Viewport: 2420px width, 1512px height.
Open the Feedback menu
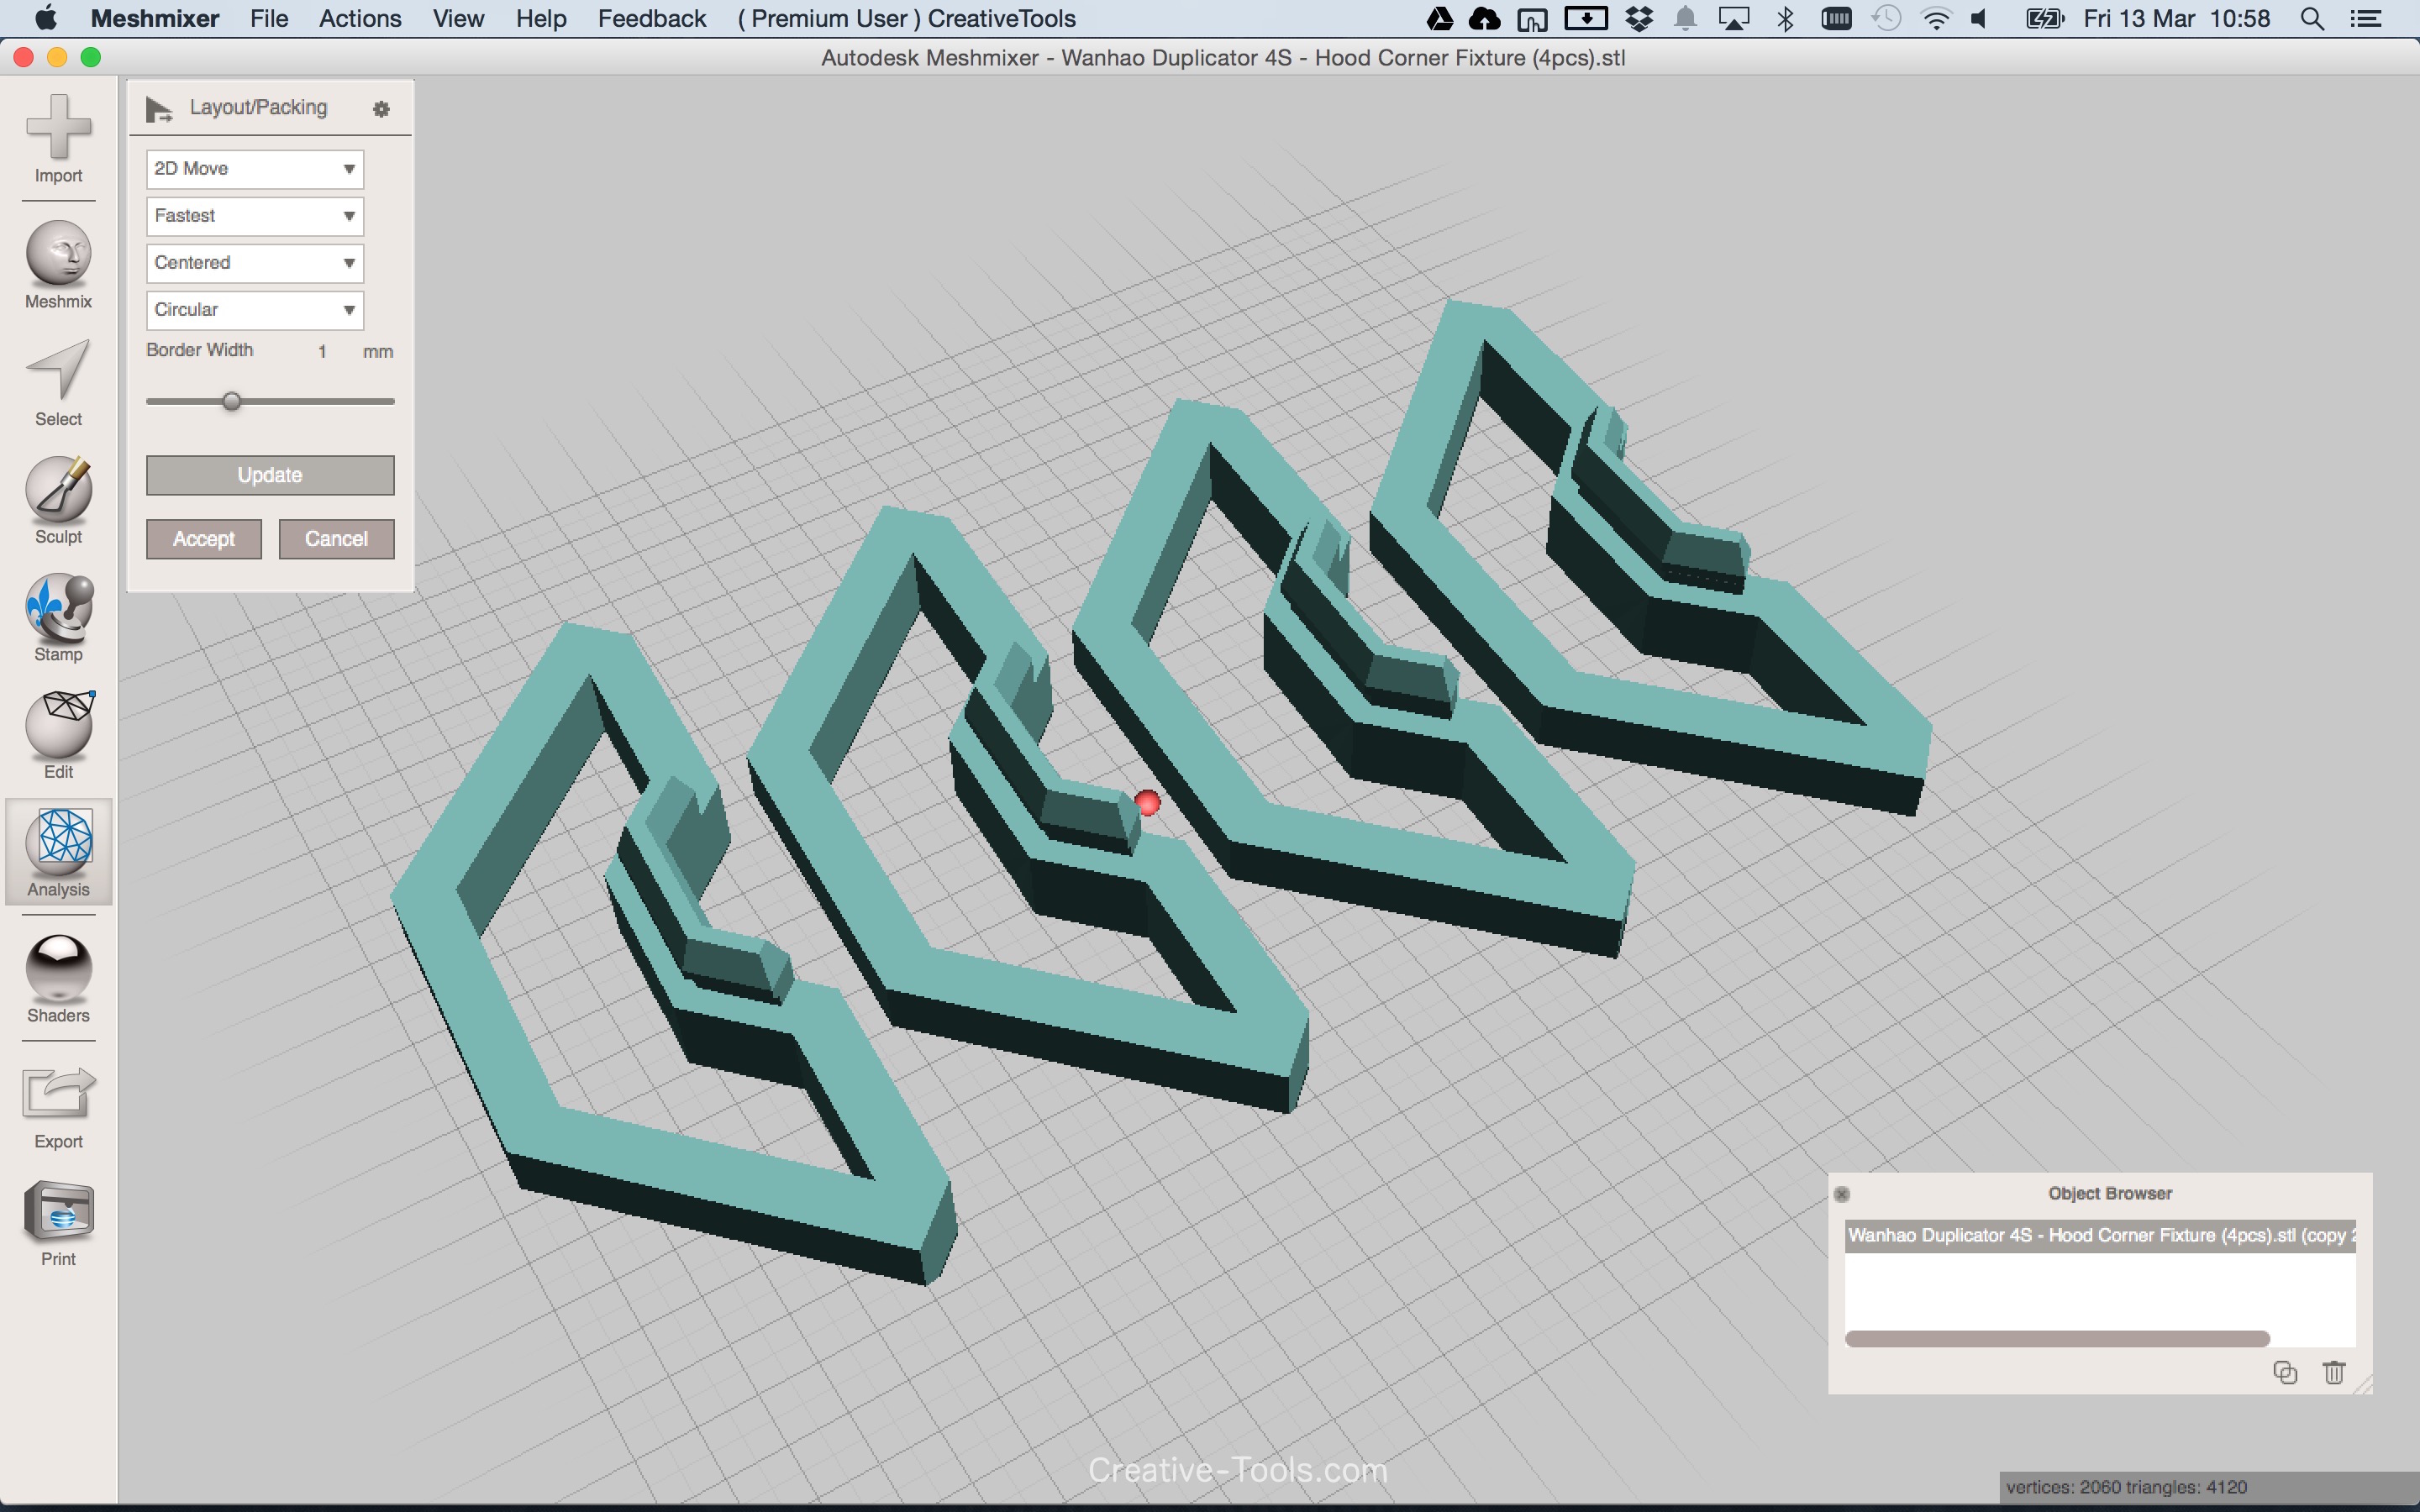pos(652,18)
